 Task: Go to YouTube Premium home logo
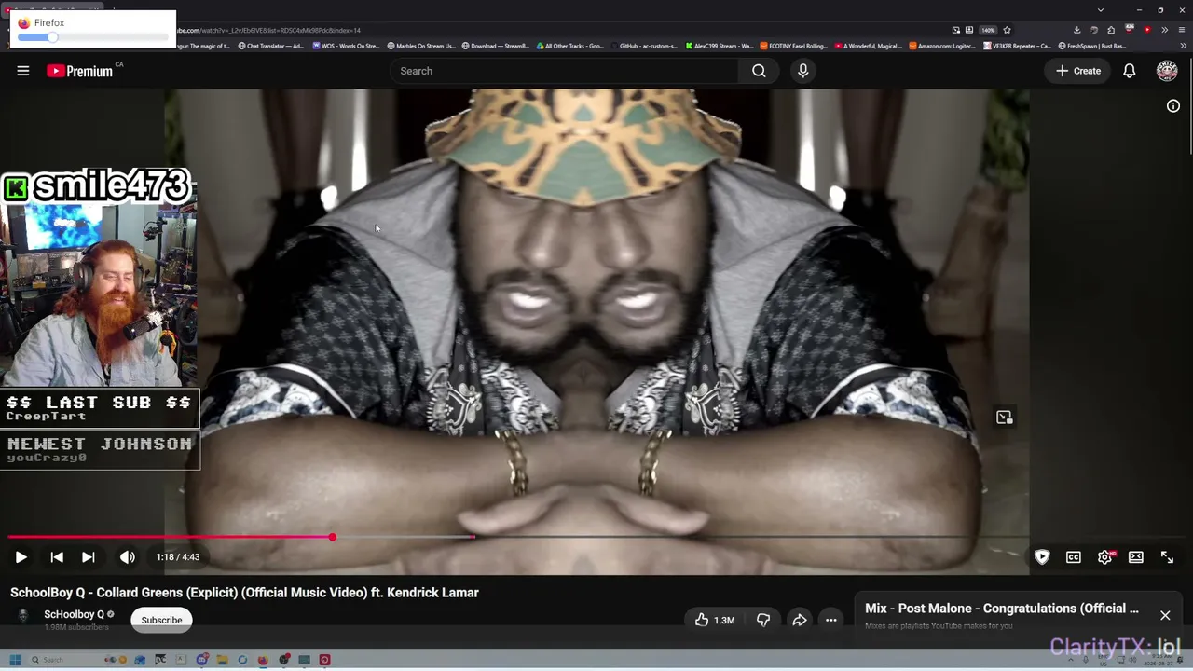(x=80, y=71)
